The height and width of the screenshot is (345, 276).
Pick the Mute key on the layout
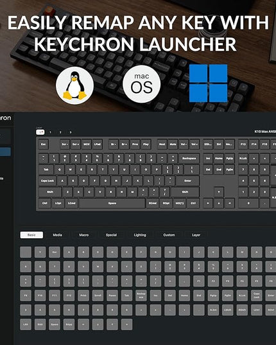173,145
